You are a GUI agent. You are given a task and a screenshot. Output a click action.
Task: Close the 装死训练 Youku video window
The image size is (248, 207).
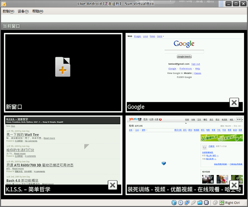coord(234,185)
